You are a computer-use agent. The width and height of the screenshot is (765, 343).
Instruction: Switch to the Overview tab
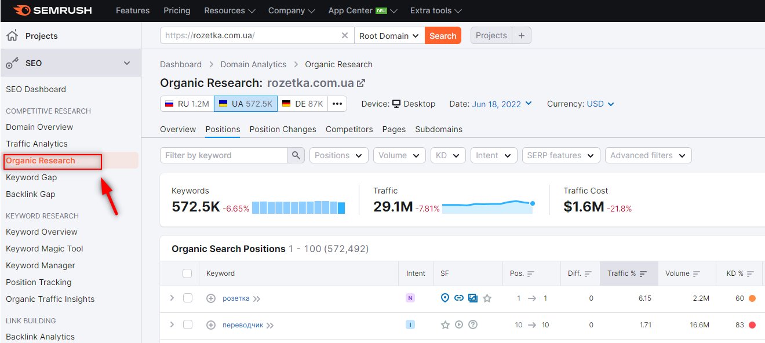click(x=178, y=129)
